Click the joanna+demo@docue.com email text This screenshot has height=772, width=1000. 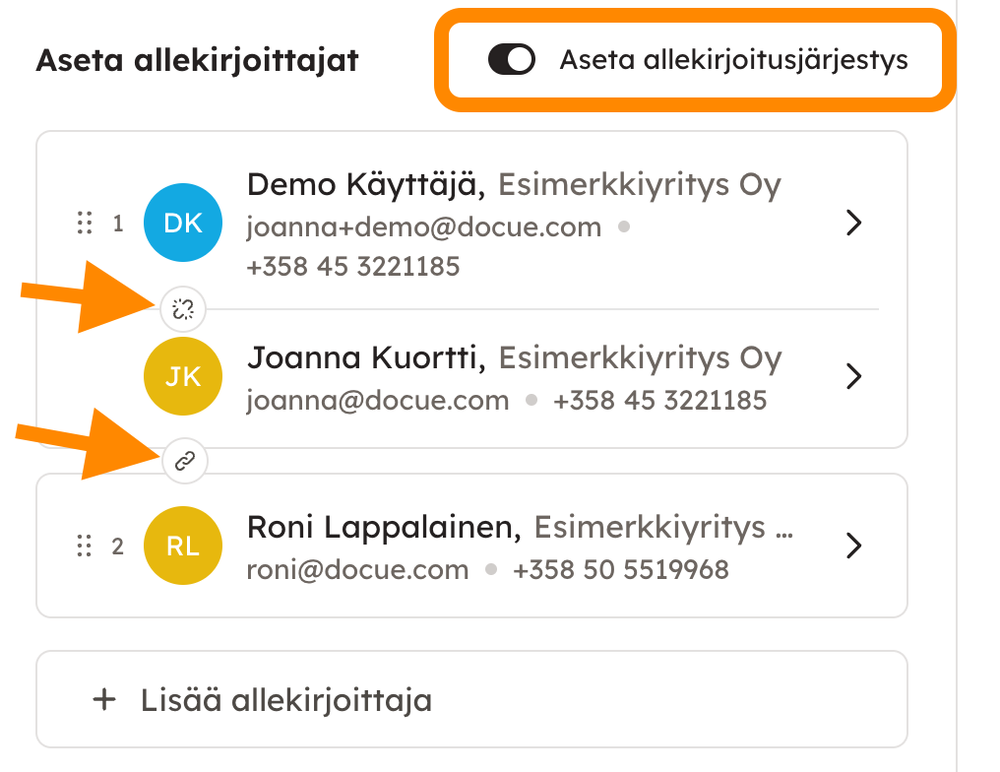(423, 227)
